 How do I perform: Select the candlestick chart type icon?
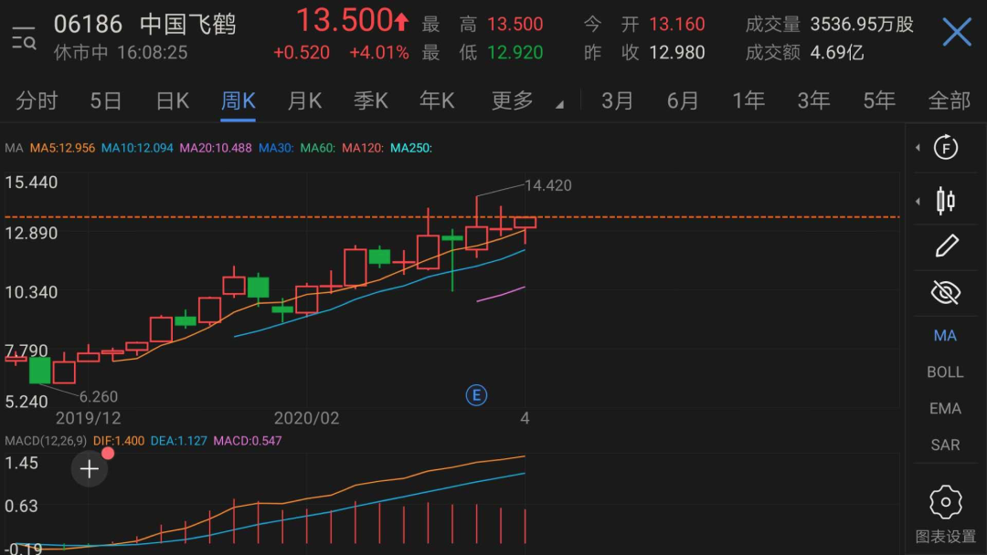[945, 200]
